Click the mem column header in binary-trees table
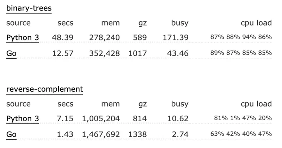282x148 pixels. tap(110, 23)
